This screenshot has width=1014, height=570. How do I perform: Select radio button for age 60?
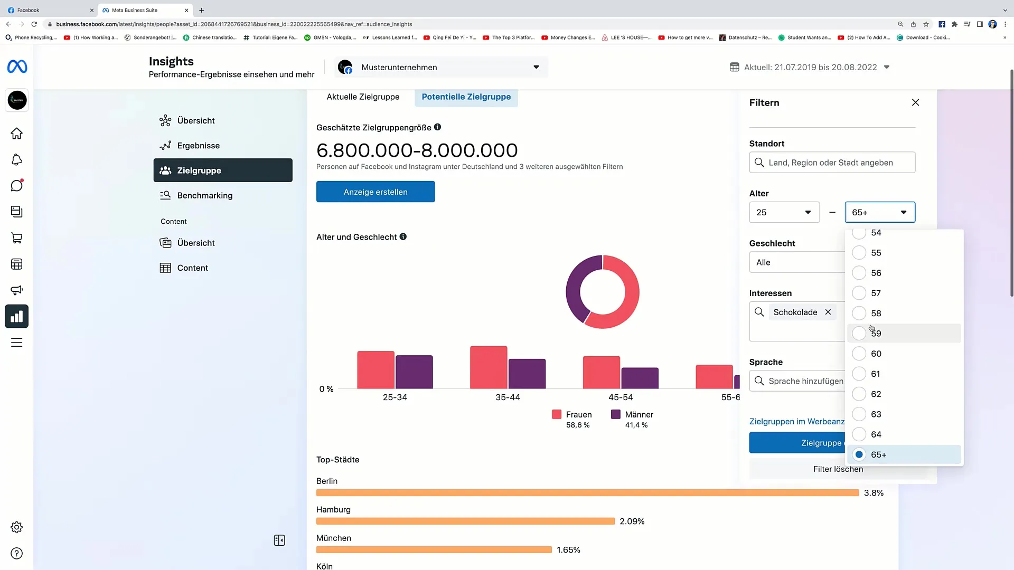tap(859, 353)
